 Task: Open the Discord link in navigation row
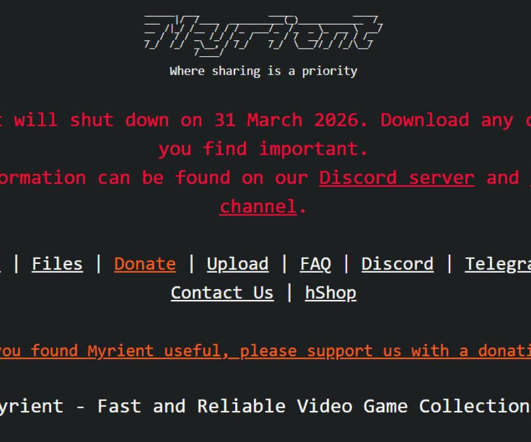coord(397,264)
